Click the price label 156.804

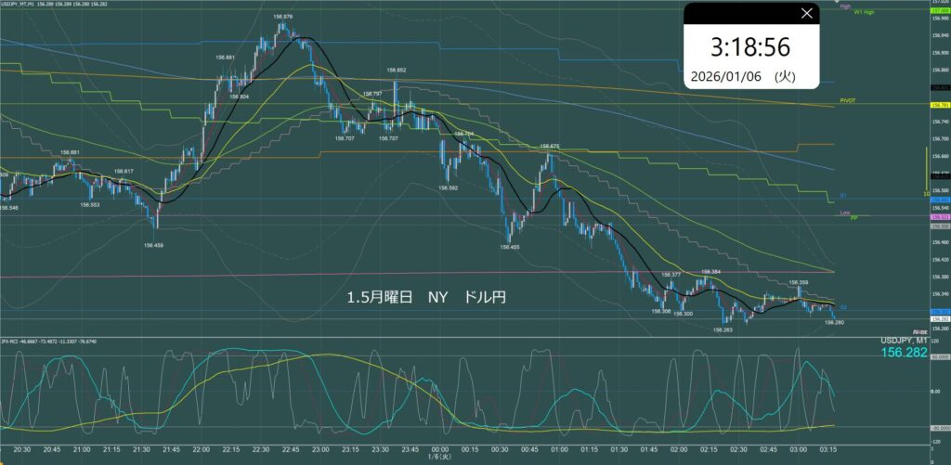click(x=240, y=97)
